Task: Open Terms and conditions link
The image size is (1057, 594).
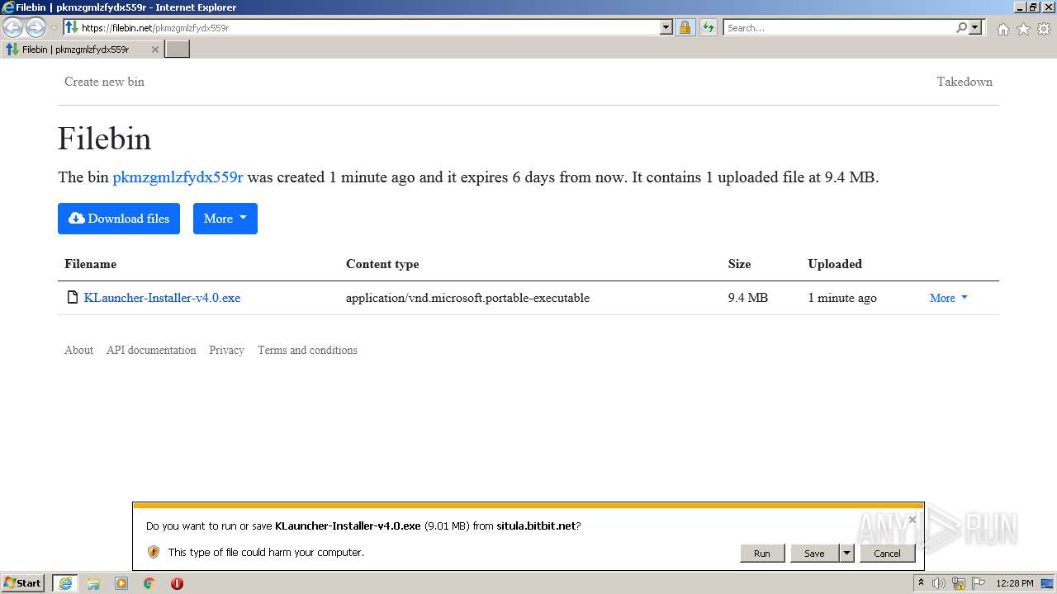Action: [307, 350]
